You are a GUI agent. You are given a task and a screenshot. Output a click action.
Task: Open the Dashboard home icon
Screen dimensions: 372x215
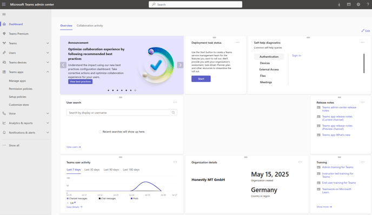(x=4, y=24)
